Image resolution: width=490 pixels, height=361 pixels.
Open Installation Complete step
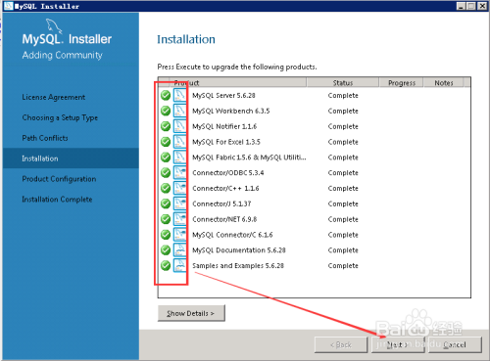[57, 200]
